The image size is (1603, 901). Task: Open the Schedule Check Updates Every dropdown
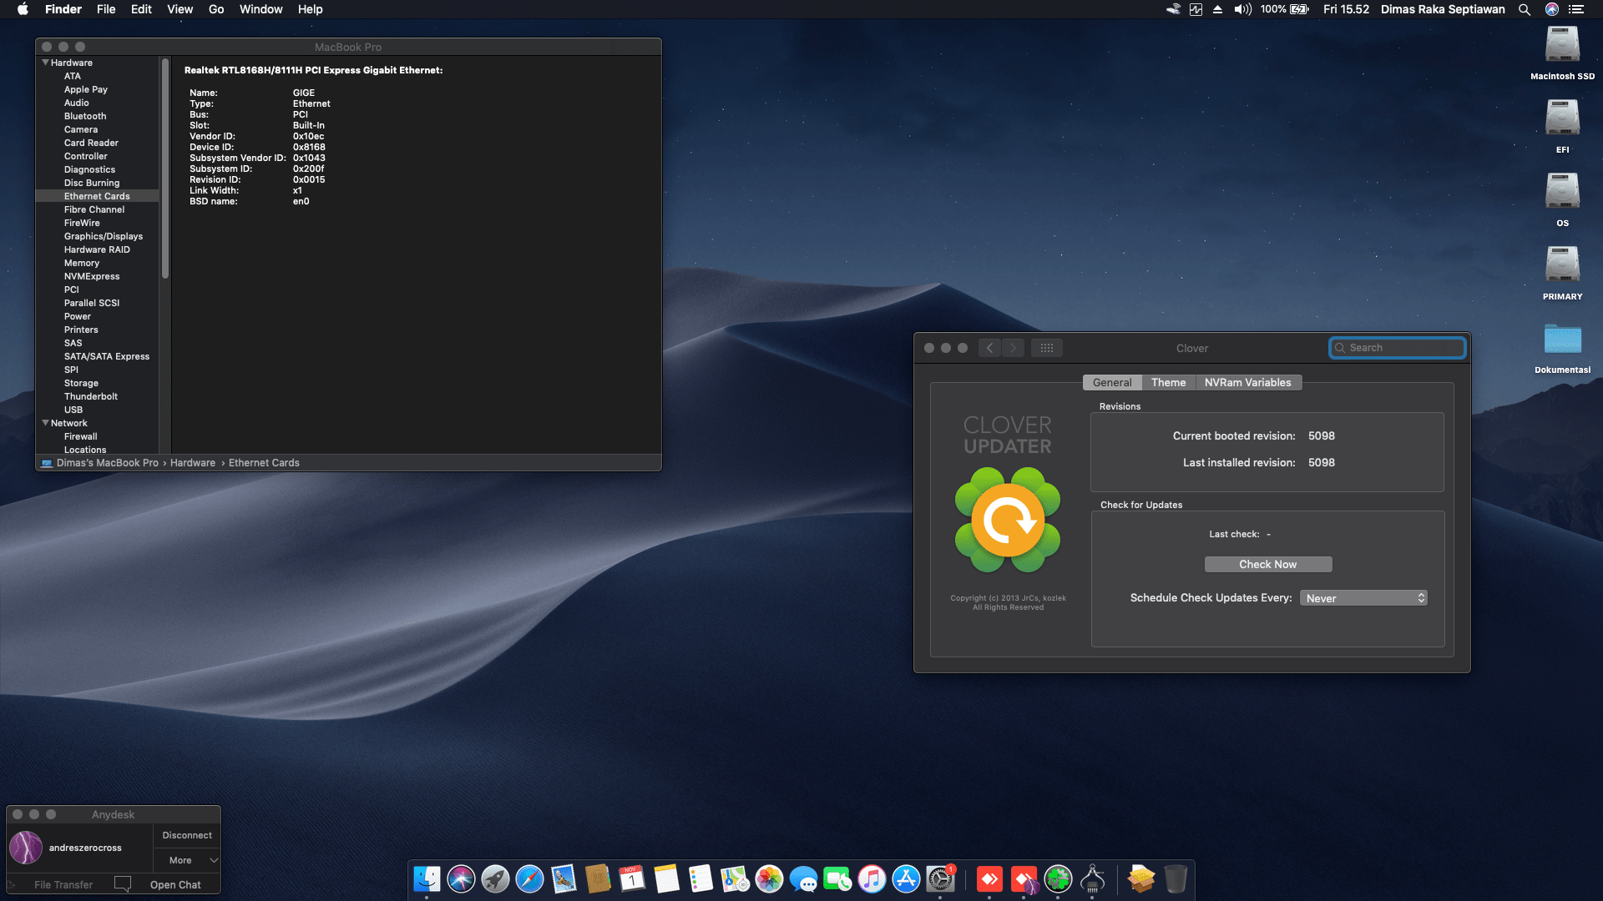pyautogui.click(x=1363, y=598)
